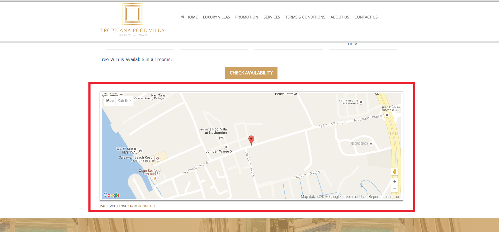Click the Free WiFi availability text
499x232 pixels.
pos(135,59)
